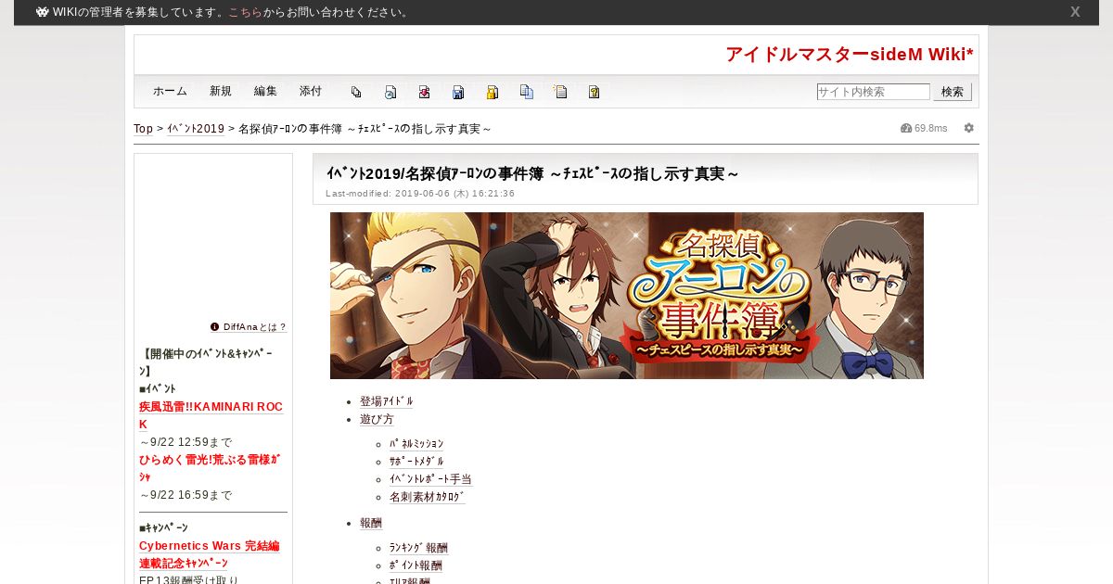Click the ～9/22 16:59まで deadline text
Screen dimensions: 1113x584
click(x=186, y=495)
